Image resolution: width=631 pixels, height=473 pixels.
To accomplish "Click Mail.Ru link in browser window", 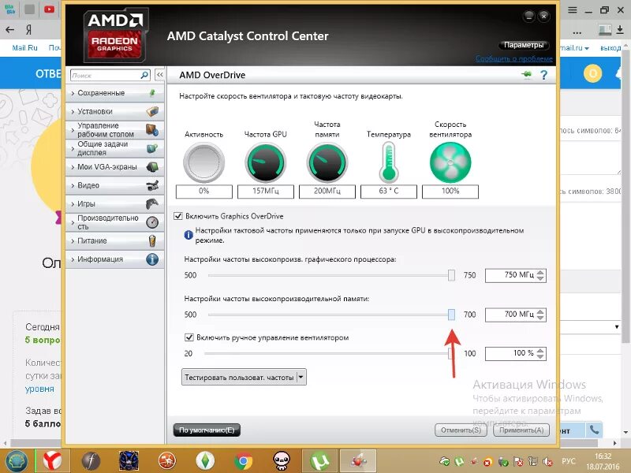I will [24, 48].
